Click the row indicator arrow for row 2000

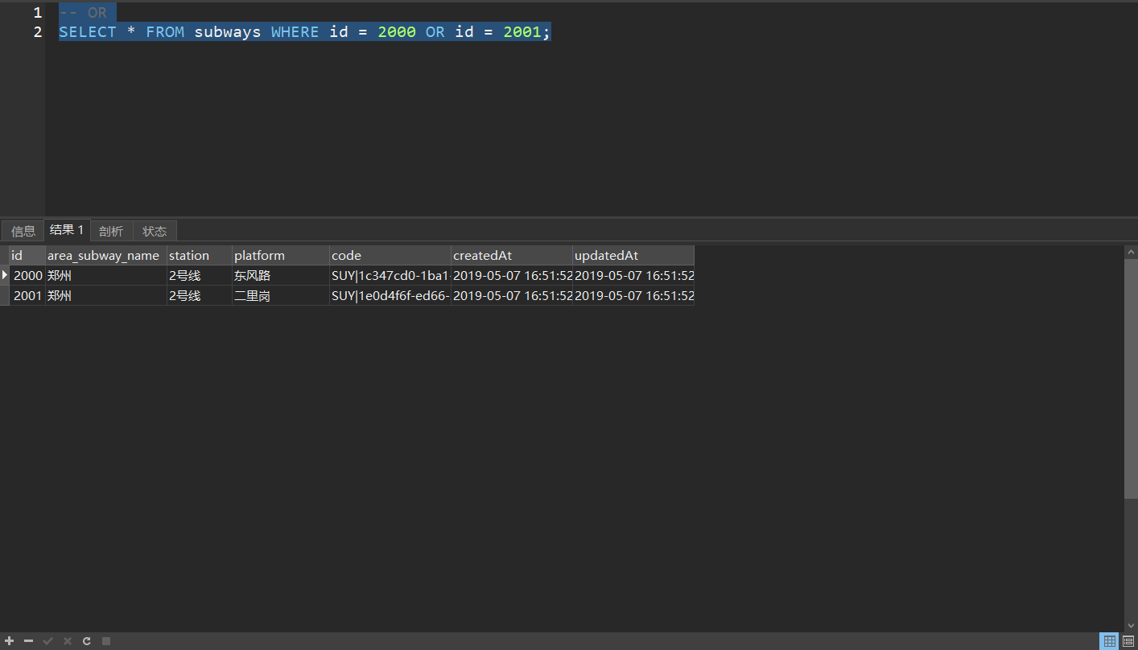[x=5, y=275]
